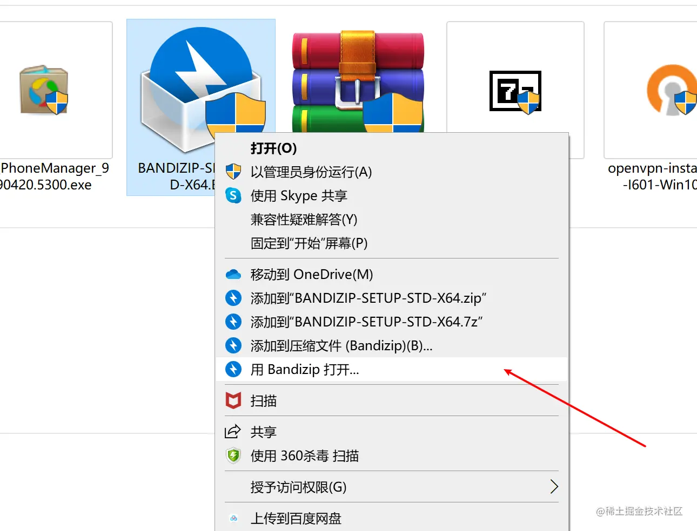Image resolution: width=697 pixels, height=531 pixels.
Task: Choose 添加到压缩文件 (Bandizip)(B)...
Action: pyautogui.click(x=392, y=346)
